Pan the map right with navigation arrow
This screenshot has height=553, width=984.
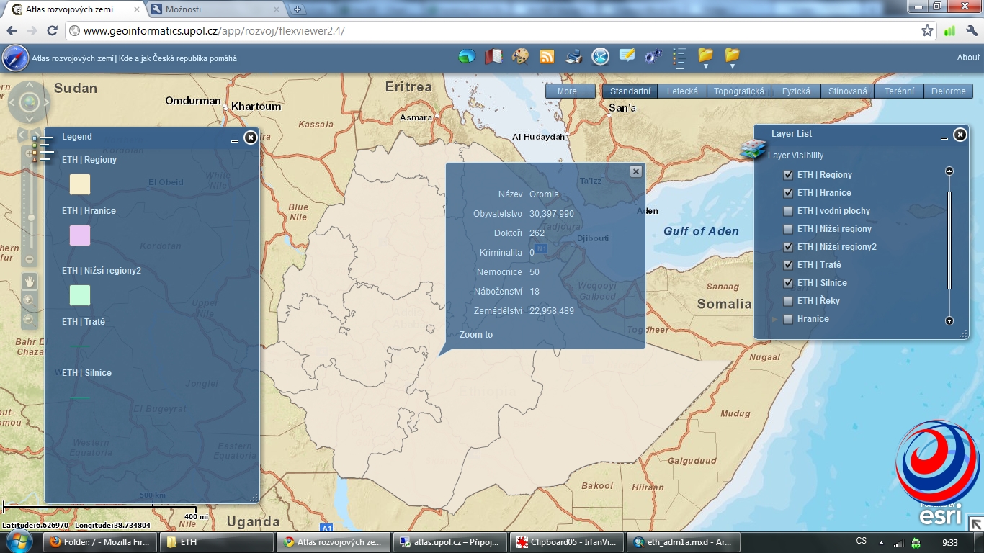pos(46,102)
